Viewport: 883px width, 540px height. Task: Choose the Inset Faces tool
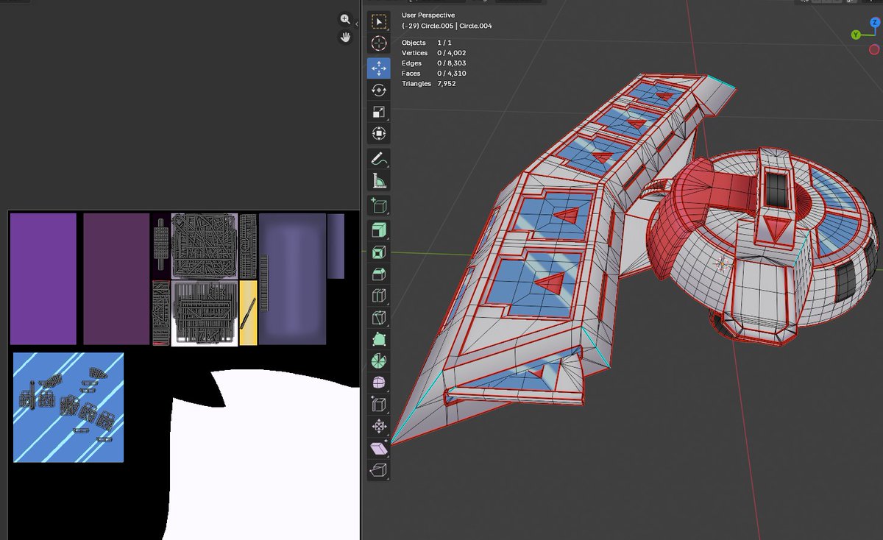[378, 252]
